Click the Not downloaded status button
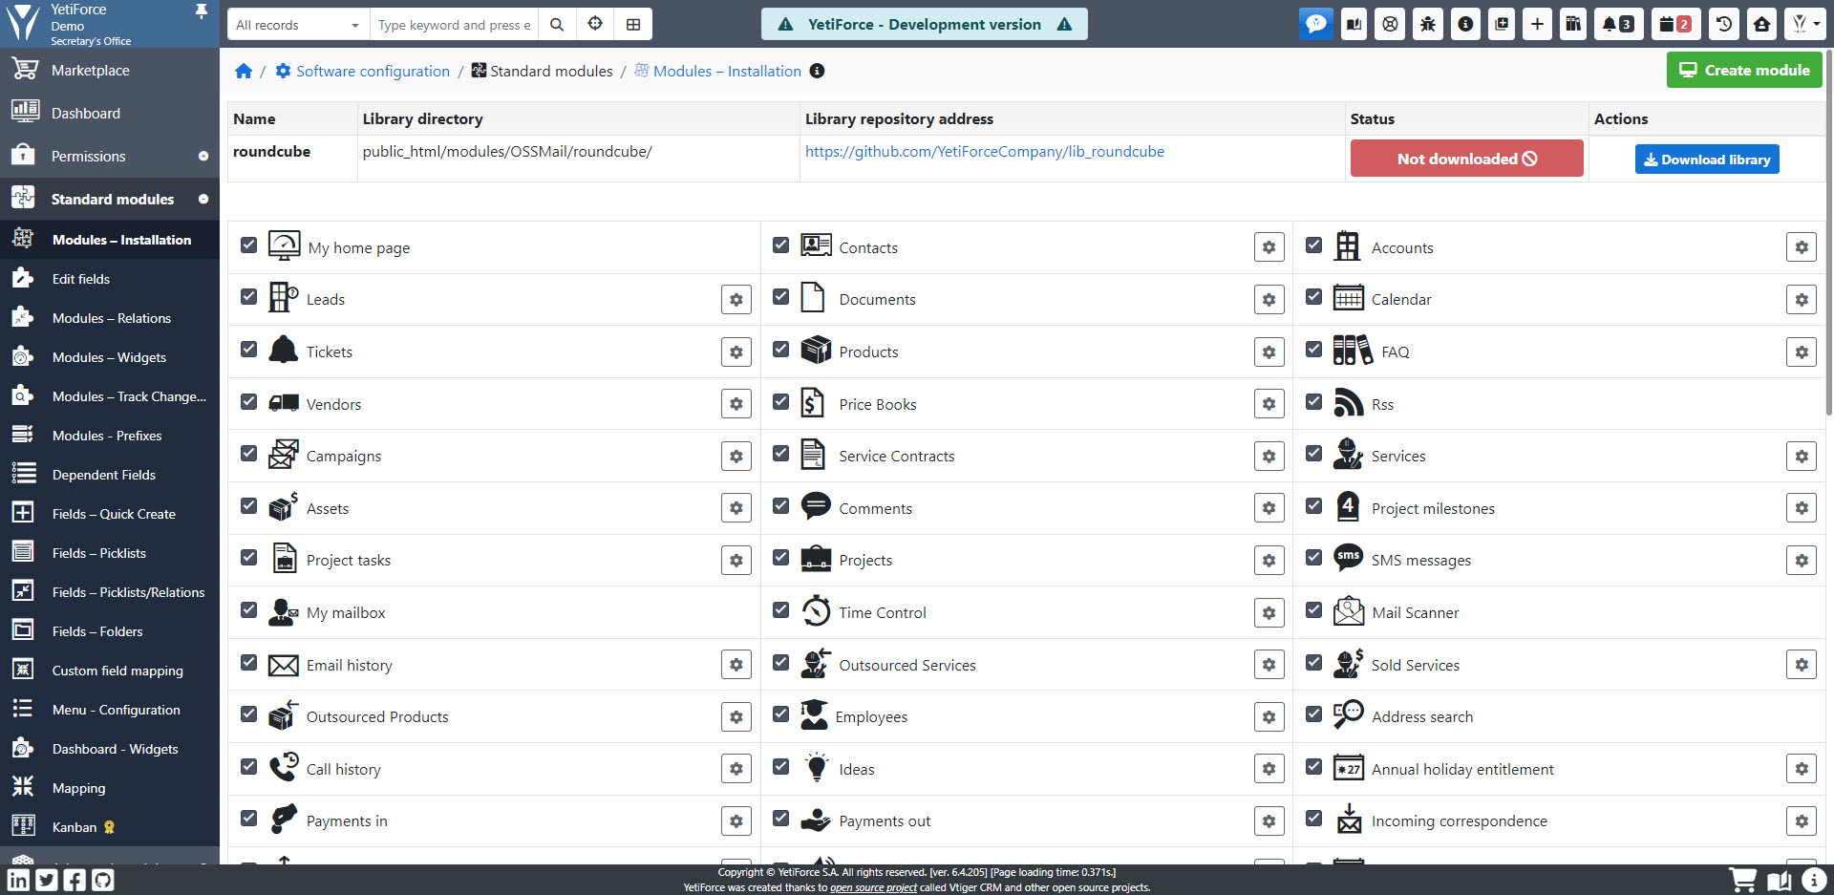Viewport: 1834px width, 895px height. point(1466,159)
